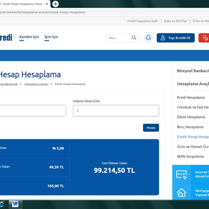Click the internet password screen icon
The image size is (209, 209).
pos(182,174)
